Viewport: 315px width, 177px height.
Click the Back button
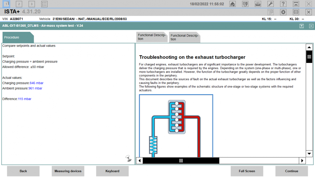coord(23,171)
